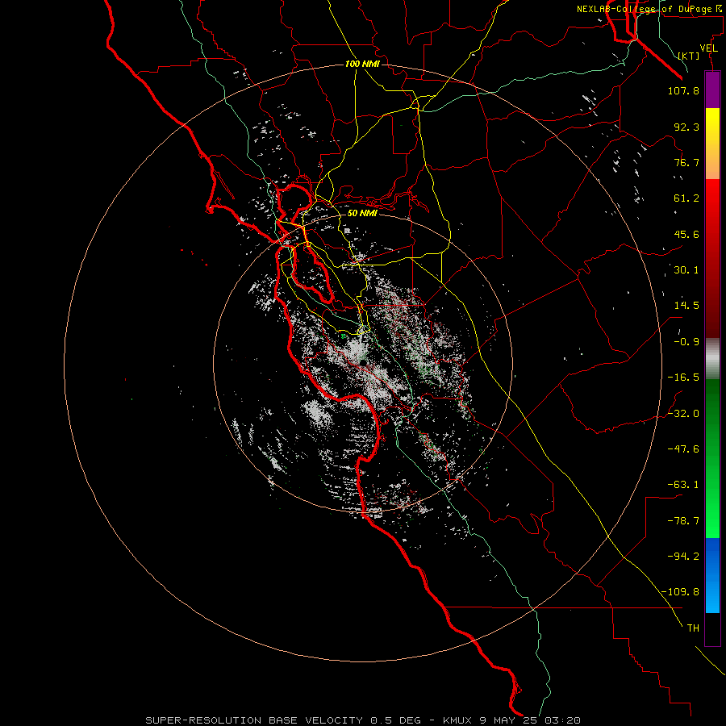
Task: Click the green inbound color bar segment
Action: (x=712, y=458)
